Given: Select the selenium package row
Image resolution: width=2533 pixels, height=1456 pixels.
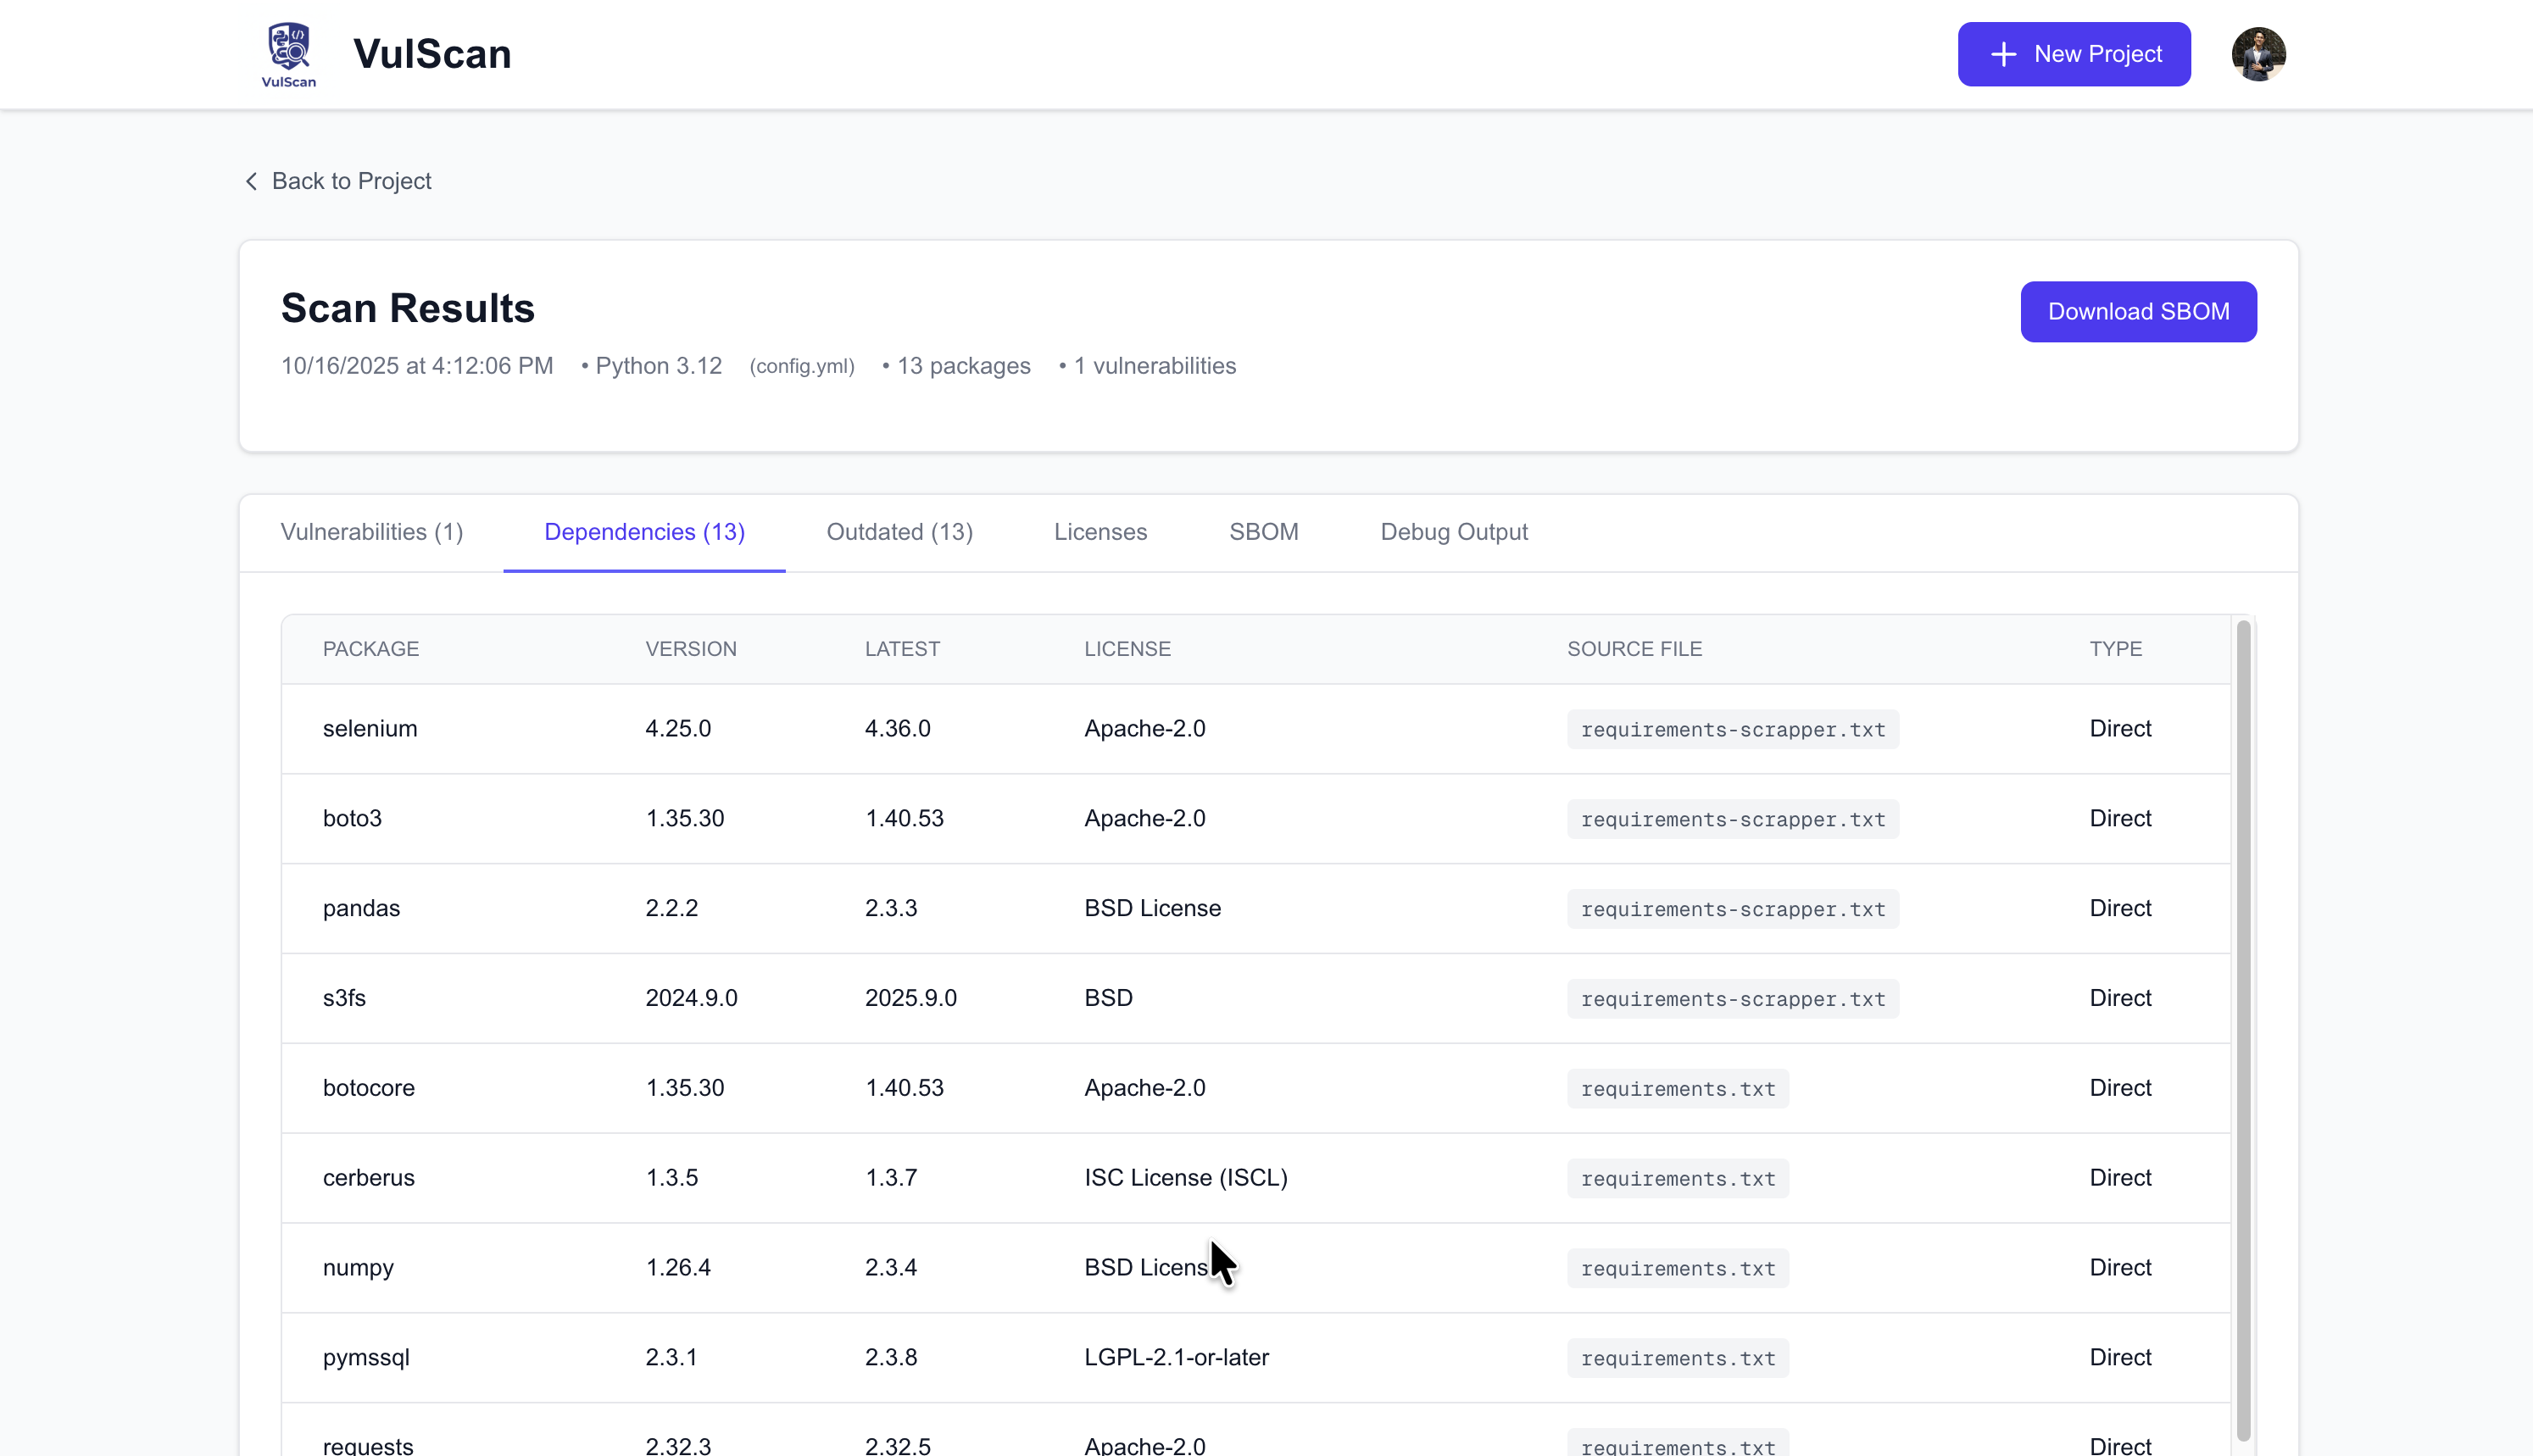Looking at the screenshot, I should pyautogui.click(x=370, y=729).
